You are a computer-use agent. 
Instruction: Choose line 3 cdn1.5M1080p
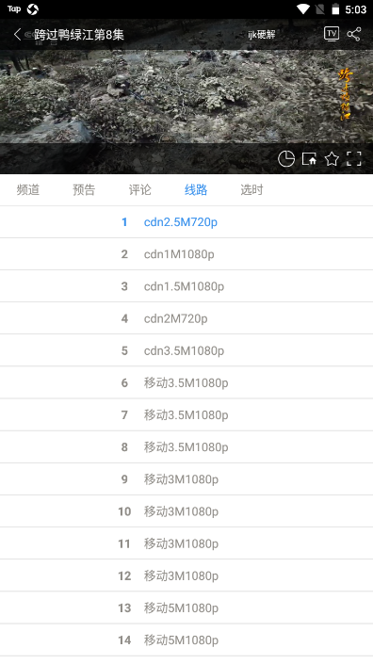pos(186,286)
